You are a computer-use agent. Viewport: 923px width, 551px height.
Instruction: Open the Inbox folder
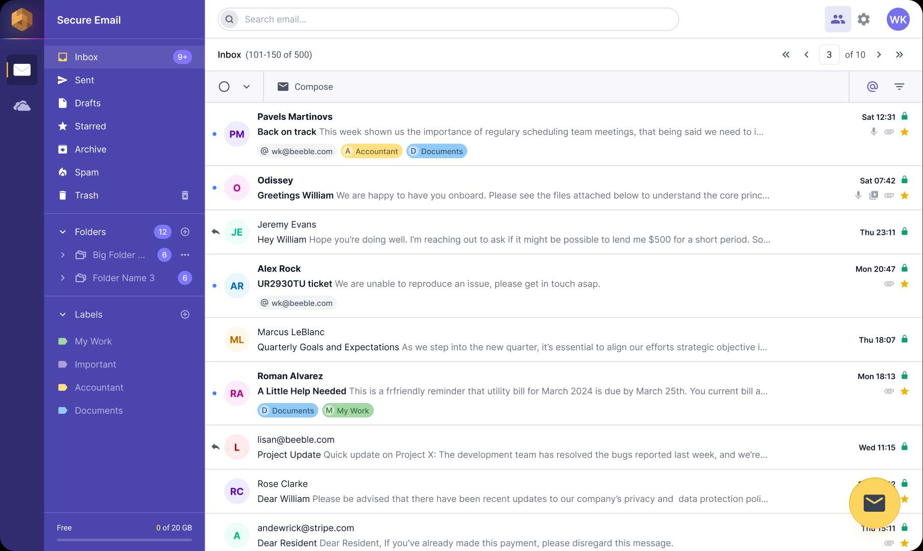pyautogui.click(x=124, y=57)
